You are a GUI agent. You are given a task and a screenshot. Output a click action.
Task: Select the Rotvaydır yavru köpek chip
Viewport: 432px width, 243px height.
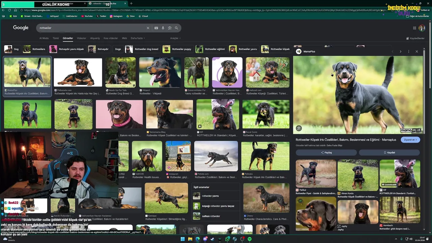[x=67, y=49]
